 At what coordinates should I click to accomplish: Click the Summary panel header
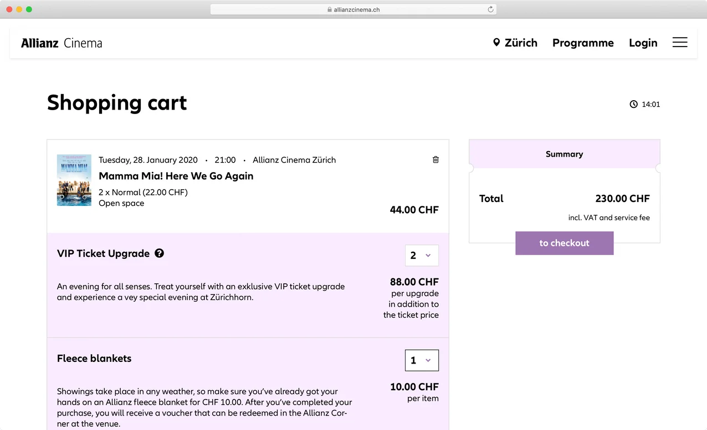click(x=564, y=154)
